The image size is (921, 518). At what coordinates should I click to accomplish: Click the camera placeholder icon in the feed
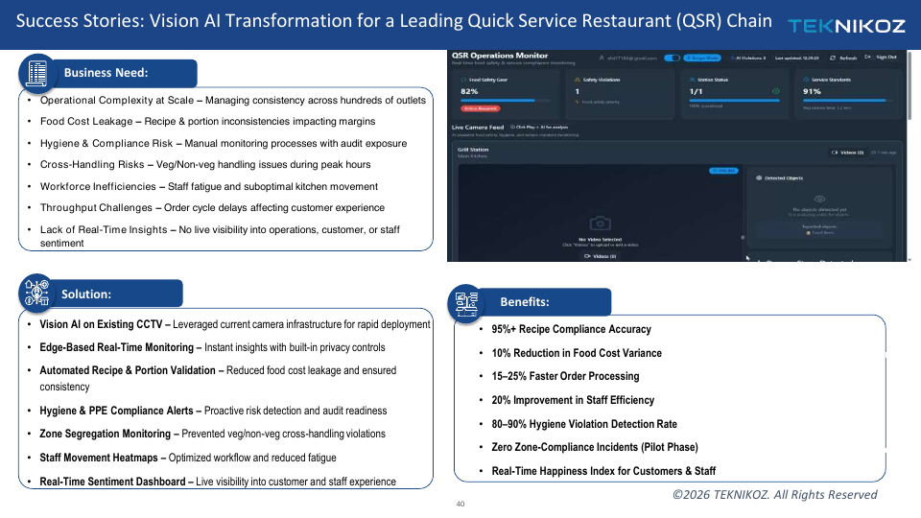click(600, 224)
